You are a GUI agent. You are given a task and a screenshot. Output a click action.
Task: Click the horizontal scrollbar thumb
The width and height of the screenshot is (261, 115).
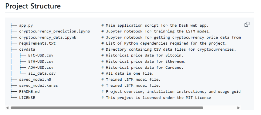(x=107, y=108)
